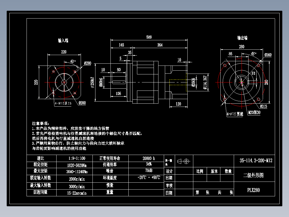This screenshot has width=289, height=217.
Task: Open the 版本 version cell
Action: click(213, 171)
